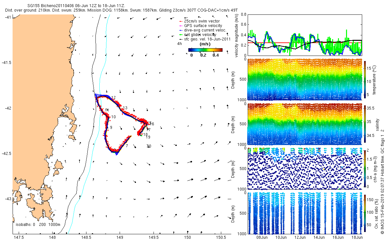This screenshot has width=387, height=241.
Task: Click the blue dive-avg current veloc. legend marker
Action: click(181, 30)
